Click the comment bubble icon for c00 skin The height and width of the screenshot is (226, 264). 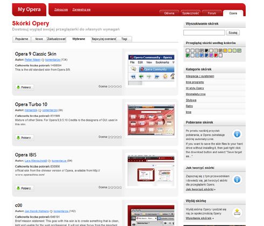tap(51, 211)
